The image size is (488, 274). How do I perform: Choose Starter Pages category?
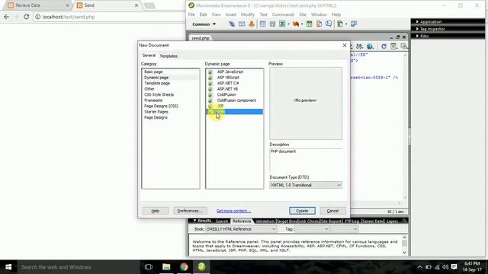click(x=156, y=112)
